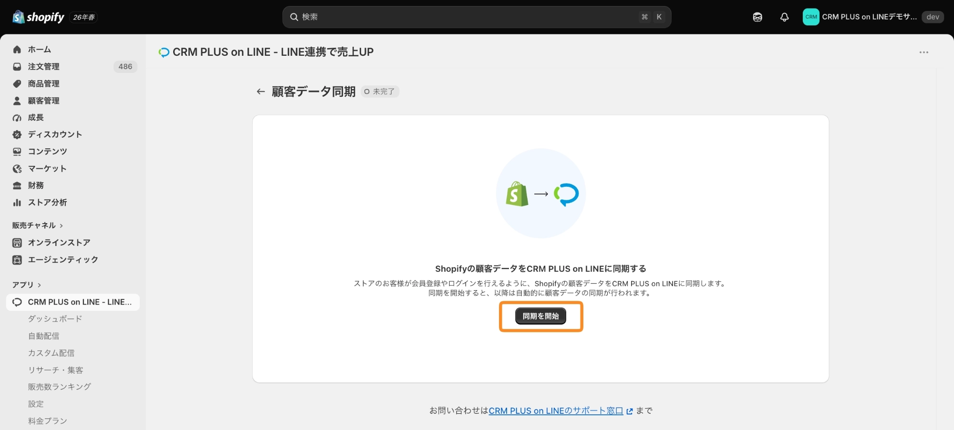Go back using the arrow beside 顧客データ同期

tap(260, 92)
